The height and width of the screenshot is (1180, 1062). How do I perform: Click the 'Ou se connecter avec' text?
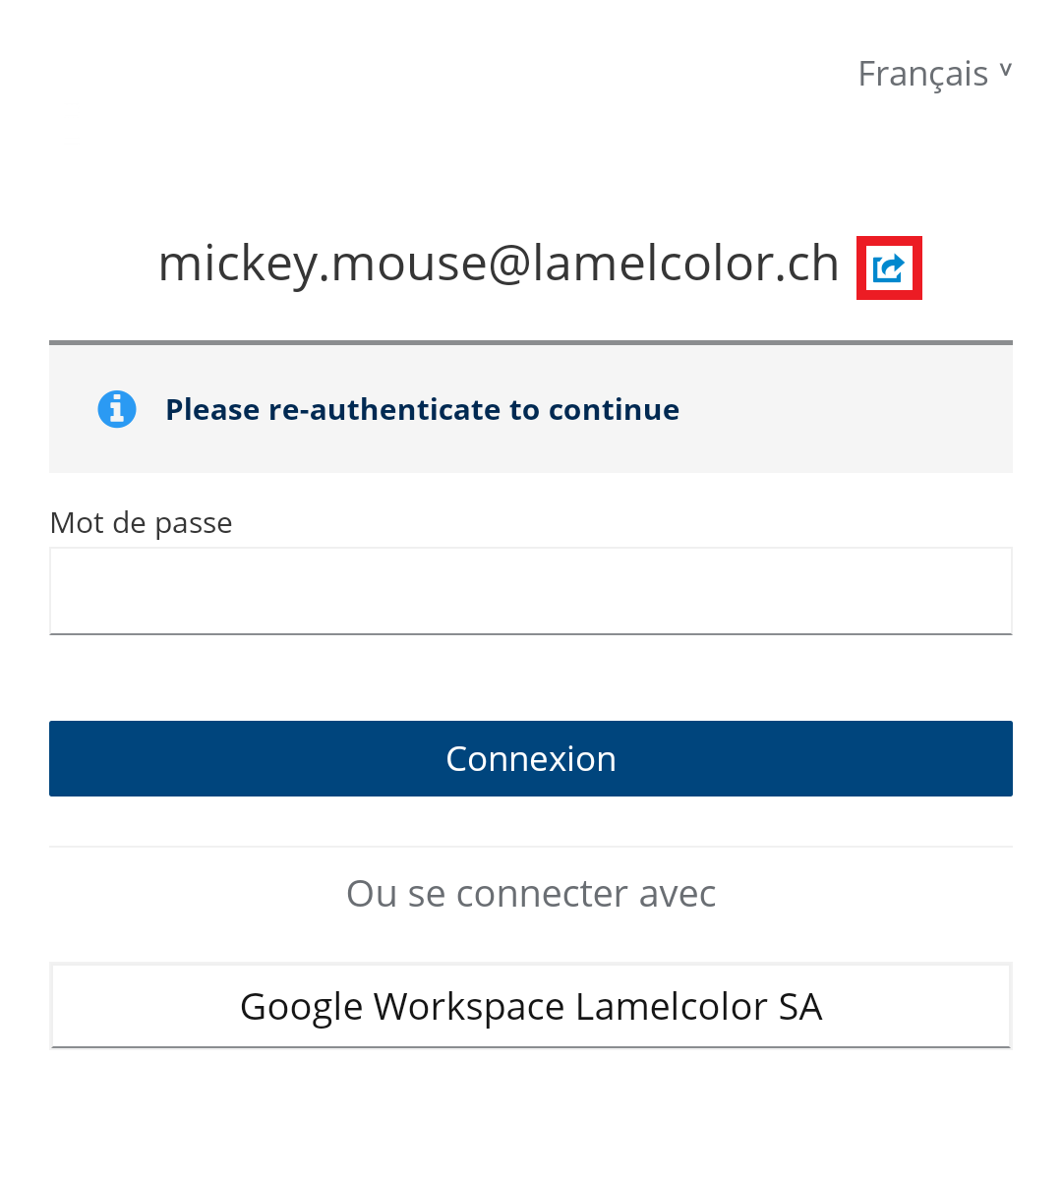(531, 894)
